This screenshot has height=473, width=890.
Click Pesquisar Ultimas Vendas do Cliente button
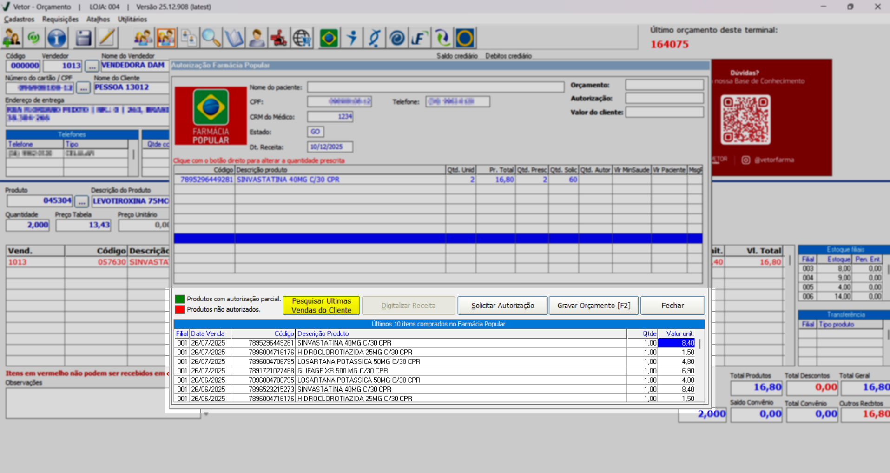[321, 306]
